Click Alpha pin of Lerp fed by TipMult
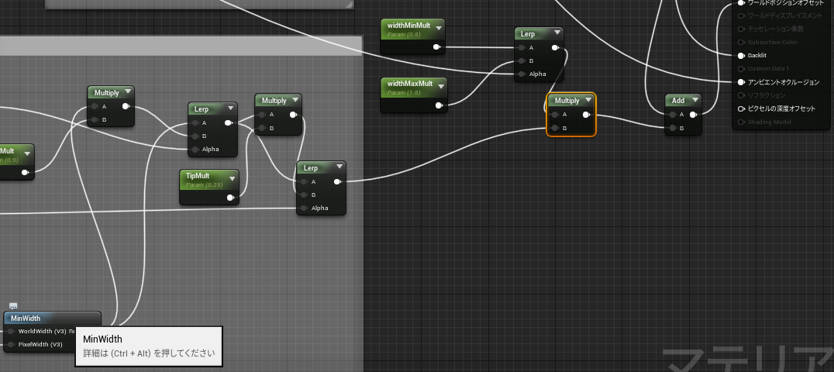Screen dimensions: 834x372 pos(195,149)
